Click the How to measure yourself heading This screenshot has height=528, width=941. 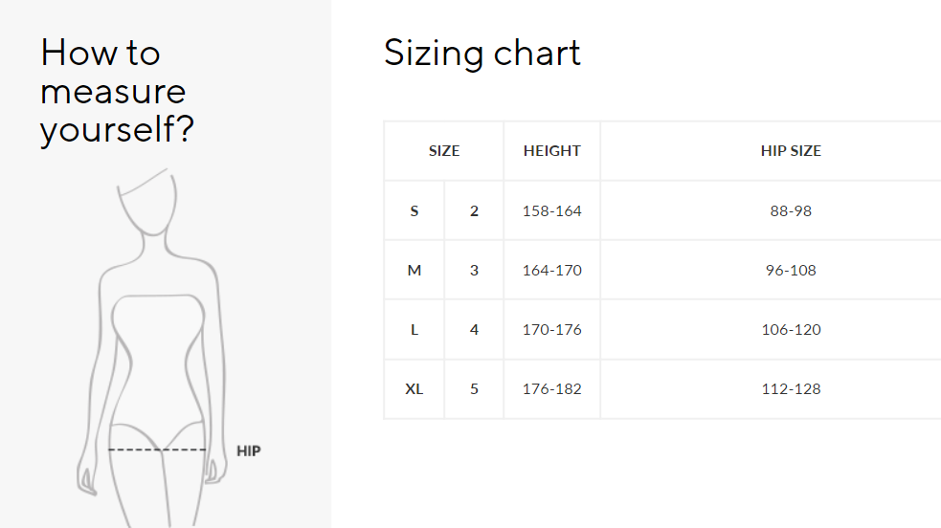(117, 91)
